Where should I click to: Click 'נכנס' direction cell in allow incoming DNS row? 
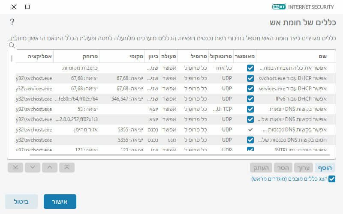(x=153, y=130)
